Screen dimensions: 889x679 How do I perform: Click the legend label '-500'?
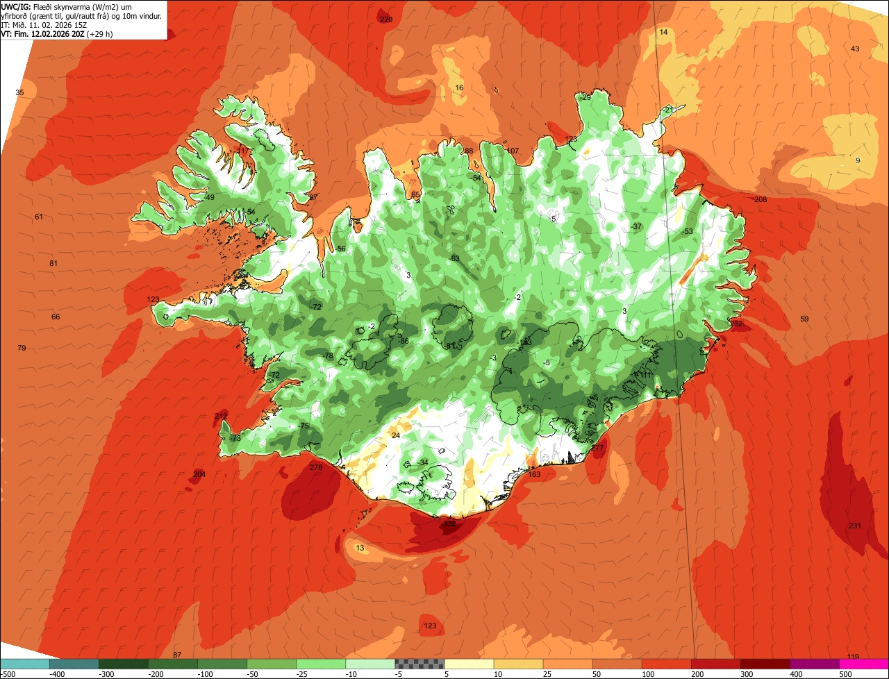tap(7, 674)
